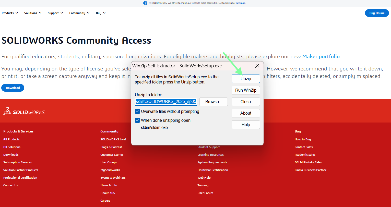The image size is (391, 207).
Task: Open Careers footer link
Action: [x=105, y=201]
